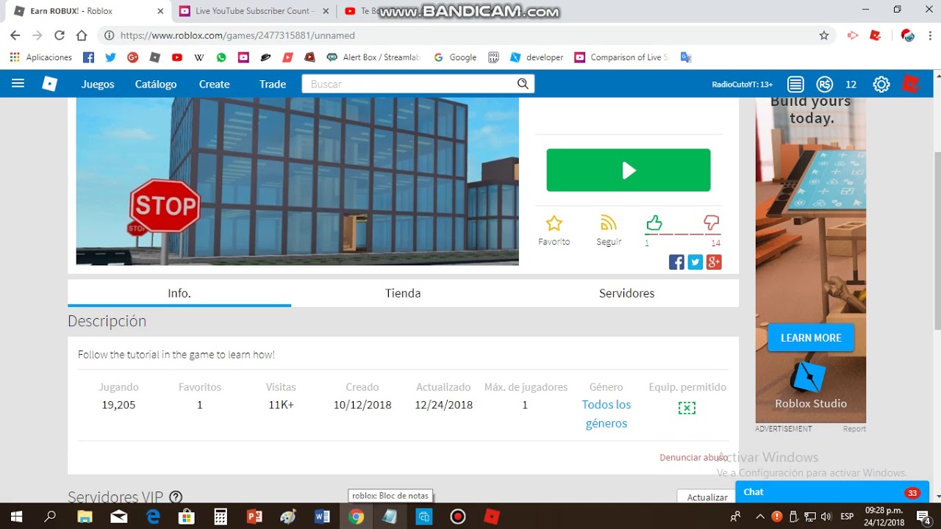941x529 pixels.
Task: Share the game on Twitter
Action: [x=695, y=262]
